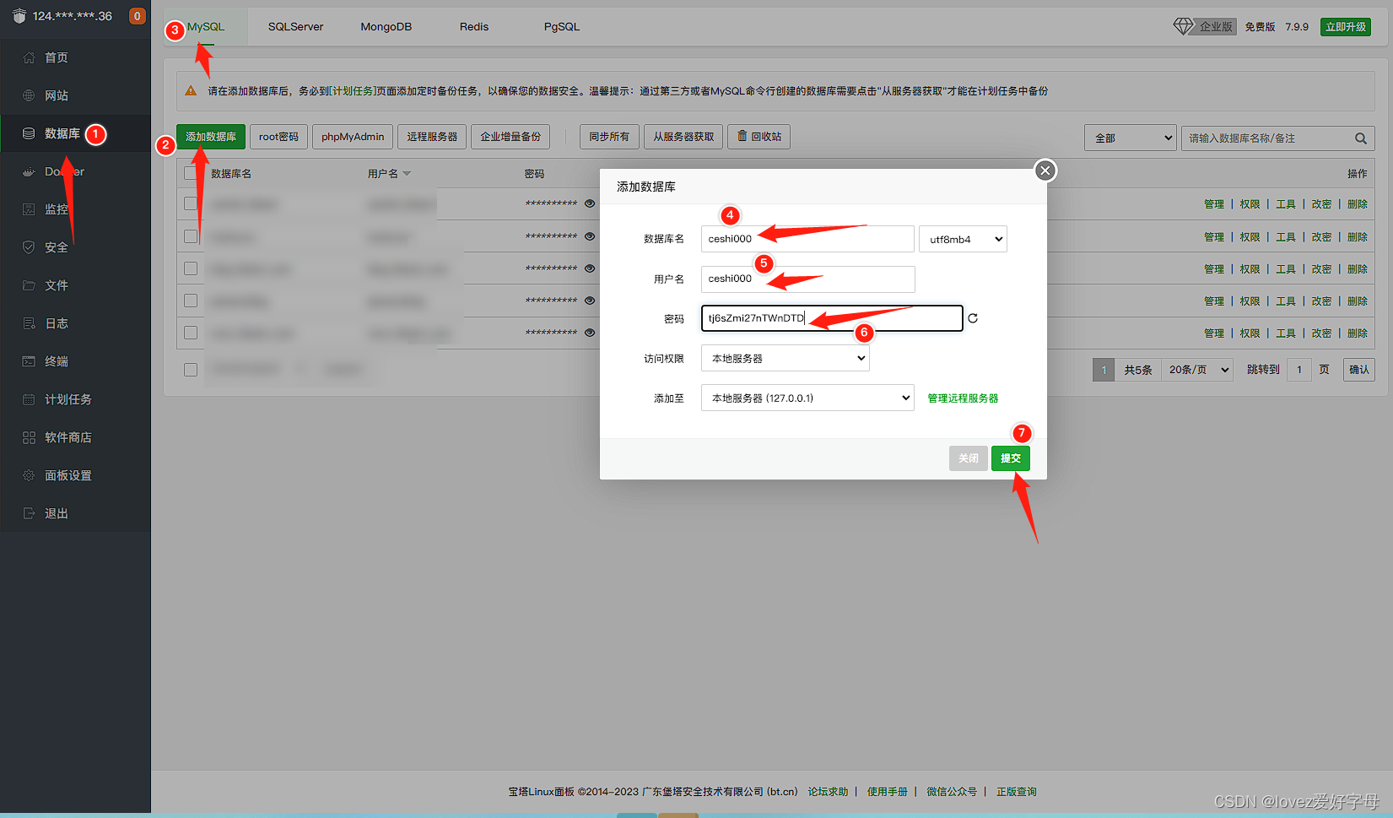Focus the 数据库名 input field
Viewport: 1393px width, 818px height.
pyautogui.click(x=807, y=239)
